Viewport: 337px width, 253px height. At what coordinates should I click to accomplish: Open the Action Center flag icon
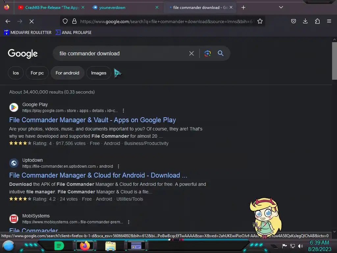[284, 246]
